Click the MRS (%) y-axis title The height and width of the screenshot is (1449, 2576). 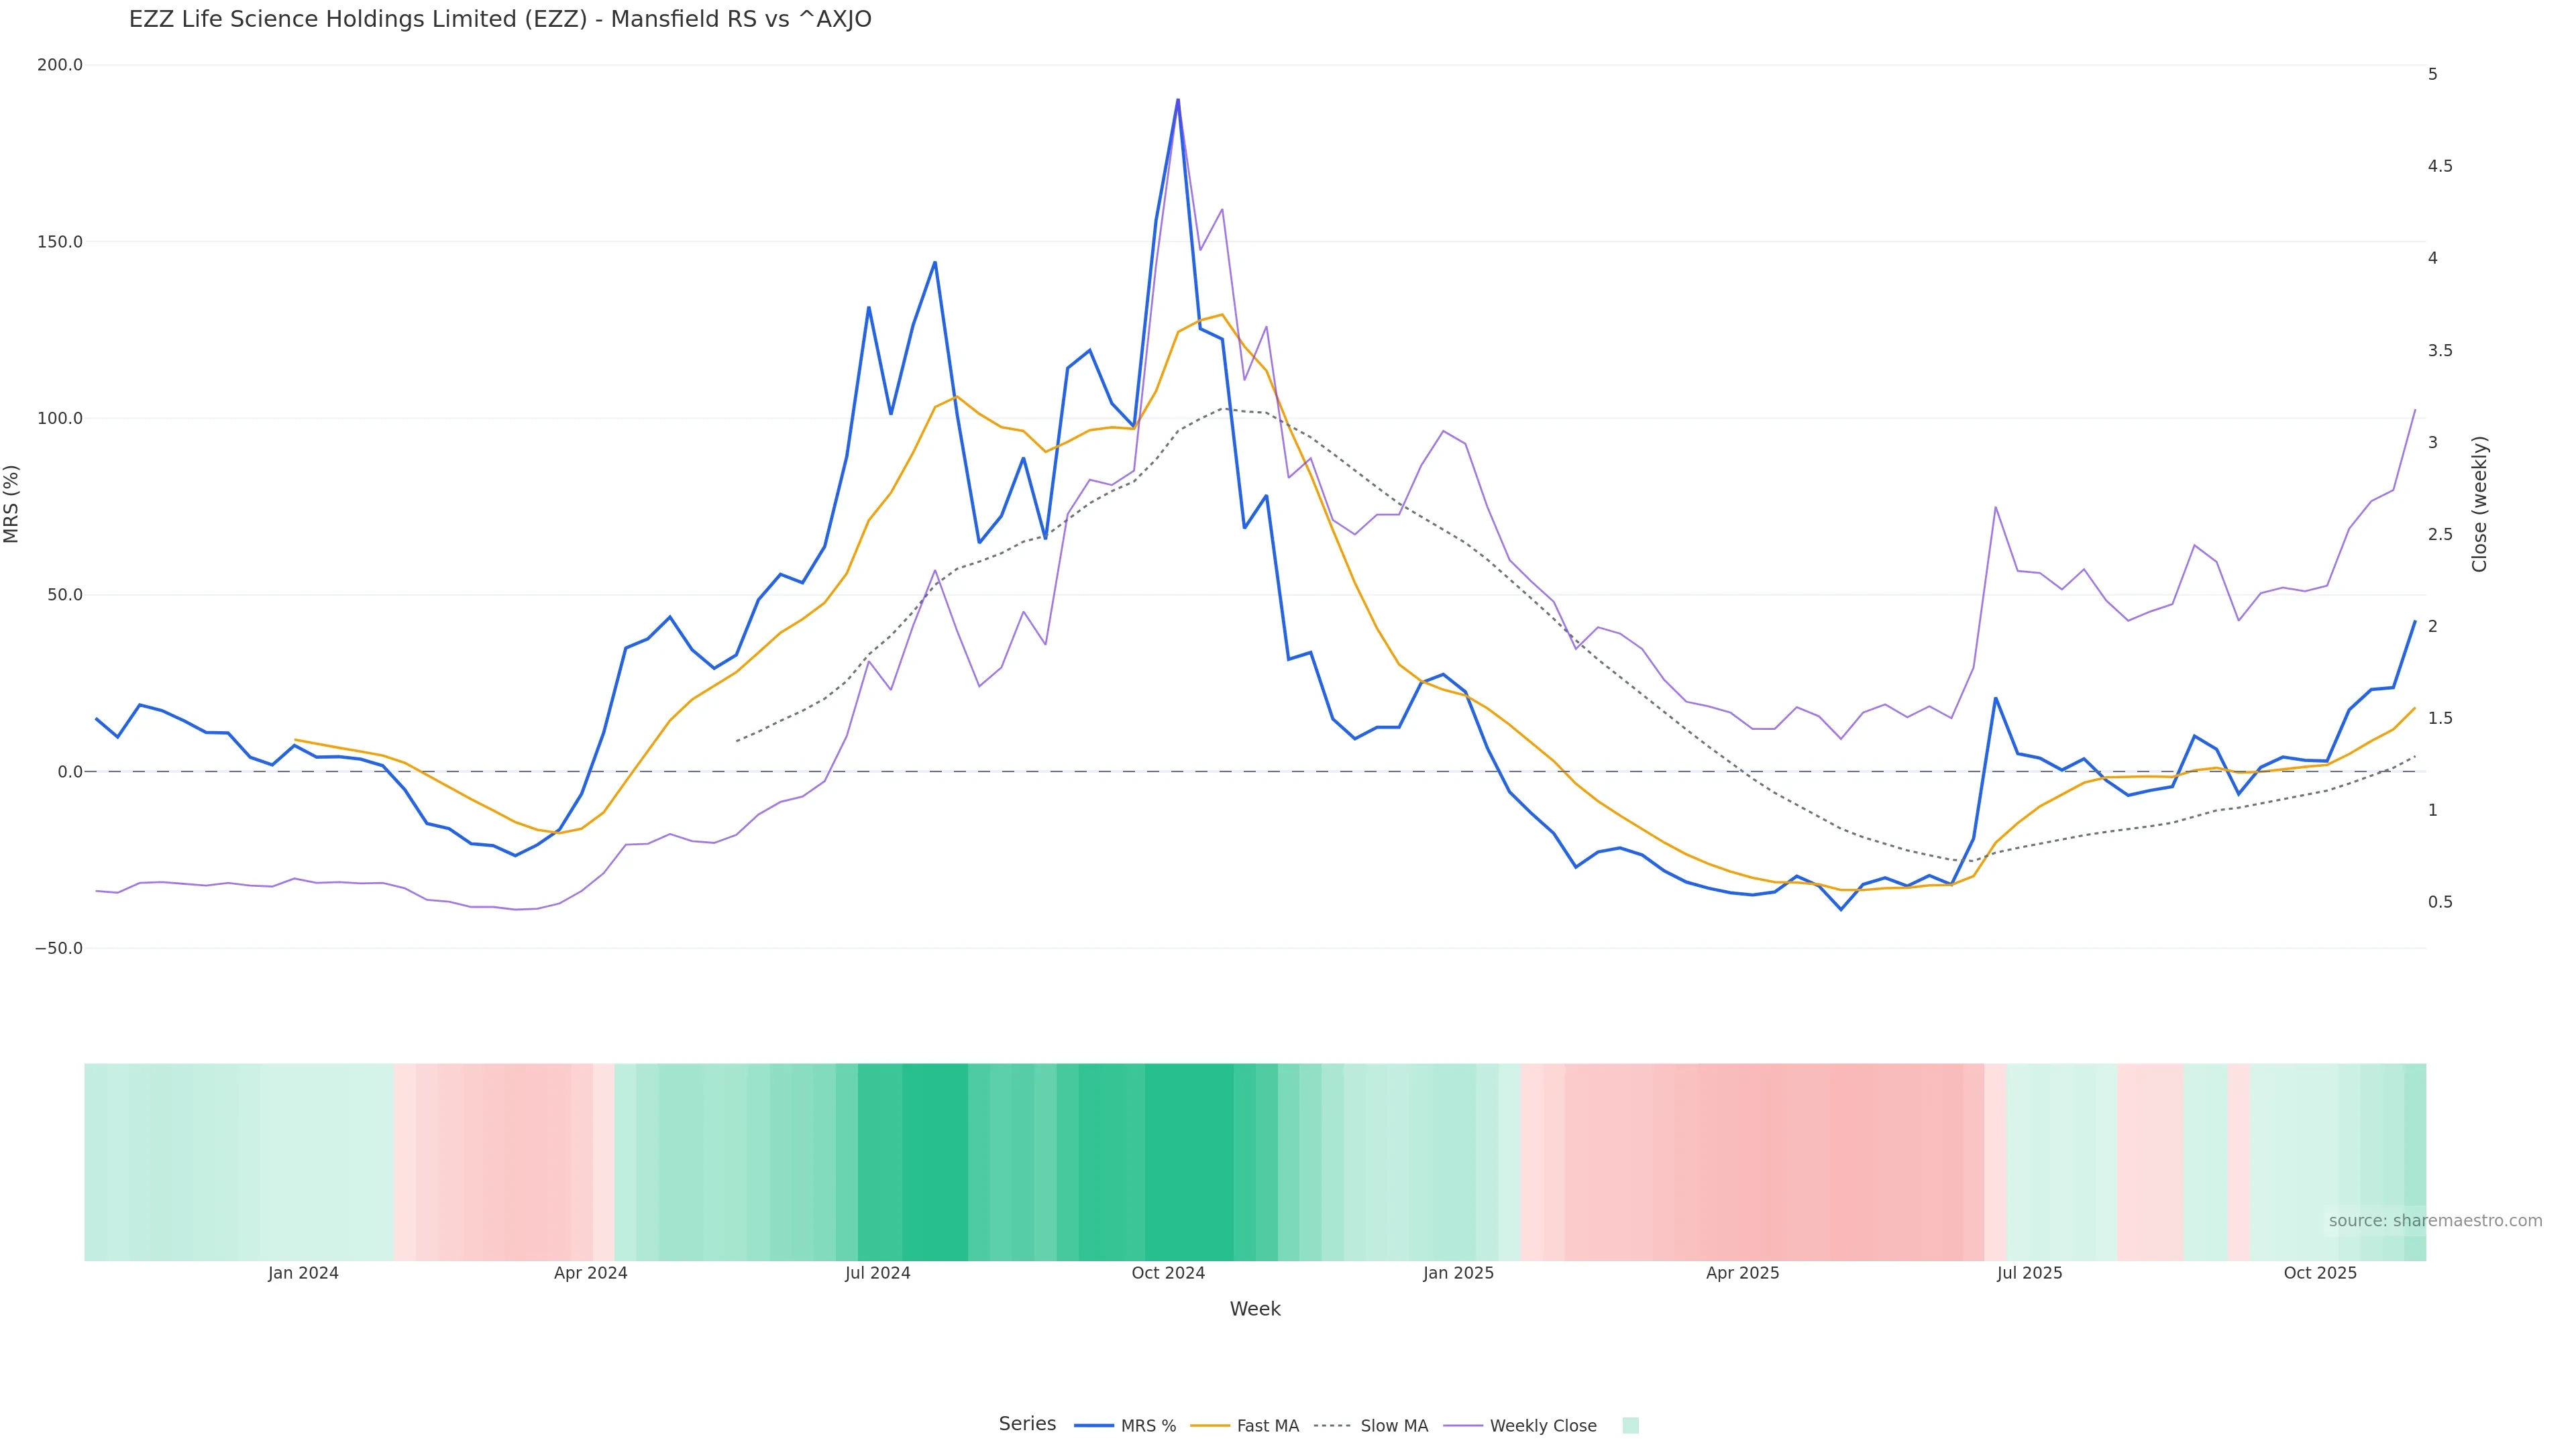coord(12,504)
